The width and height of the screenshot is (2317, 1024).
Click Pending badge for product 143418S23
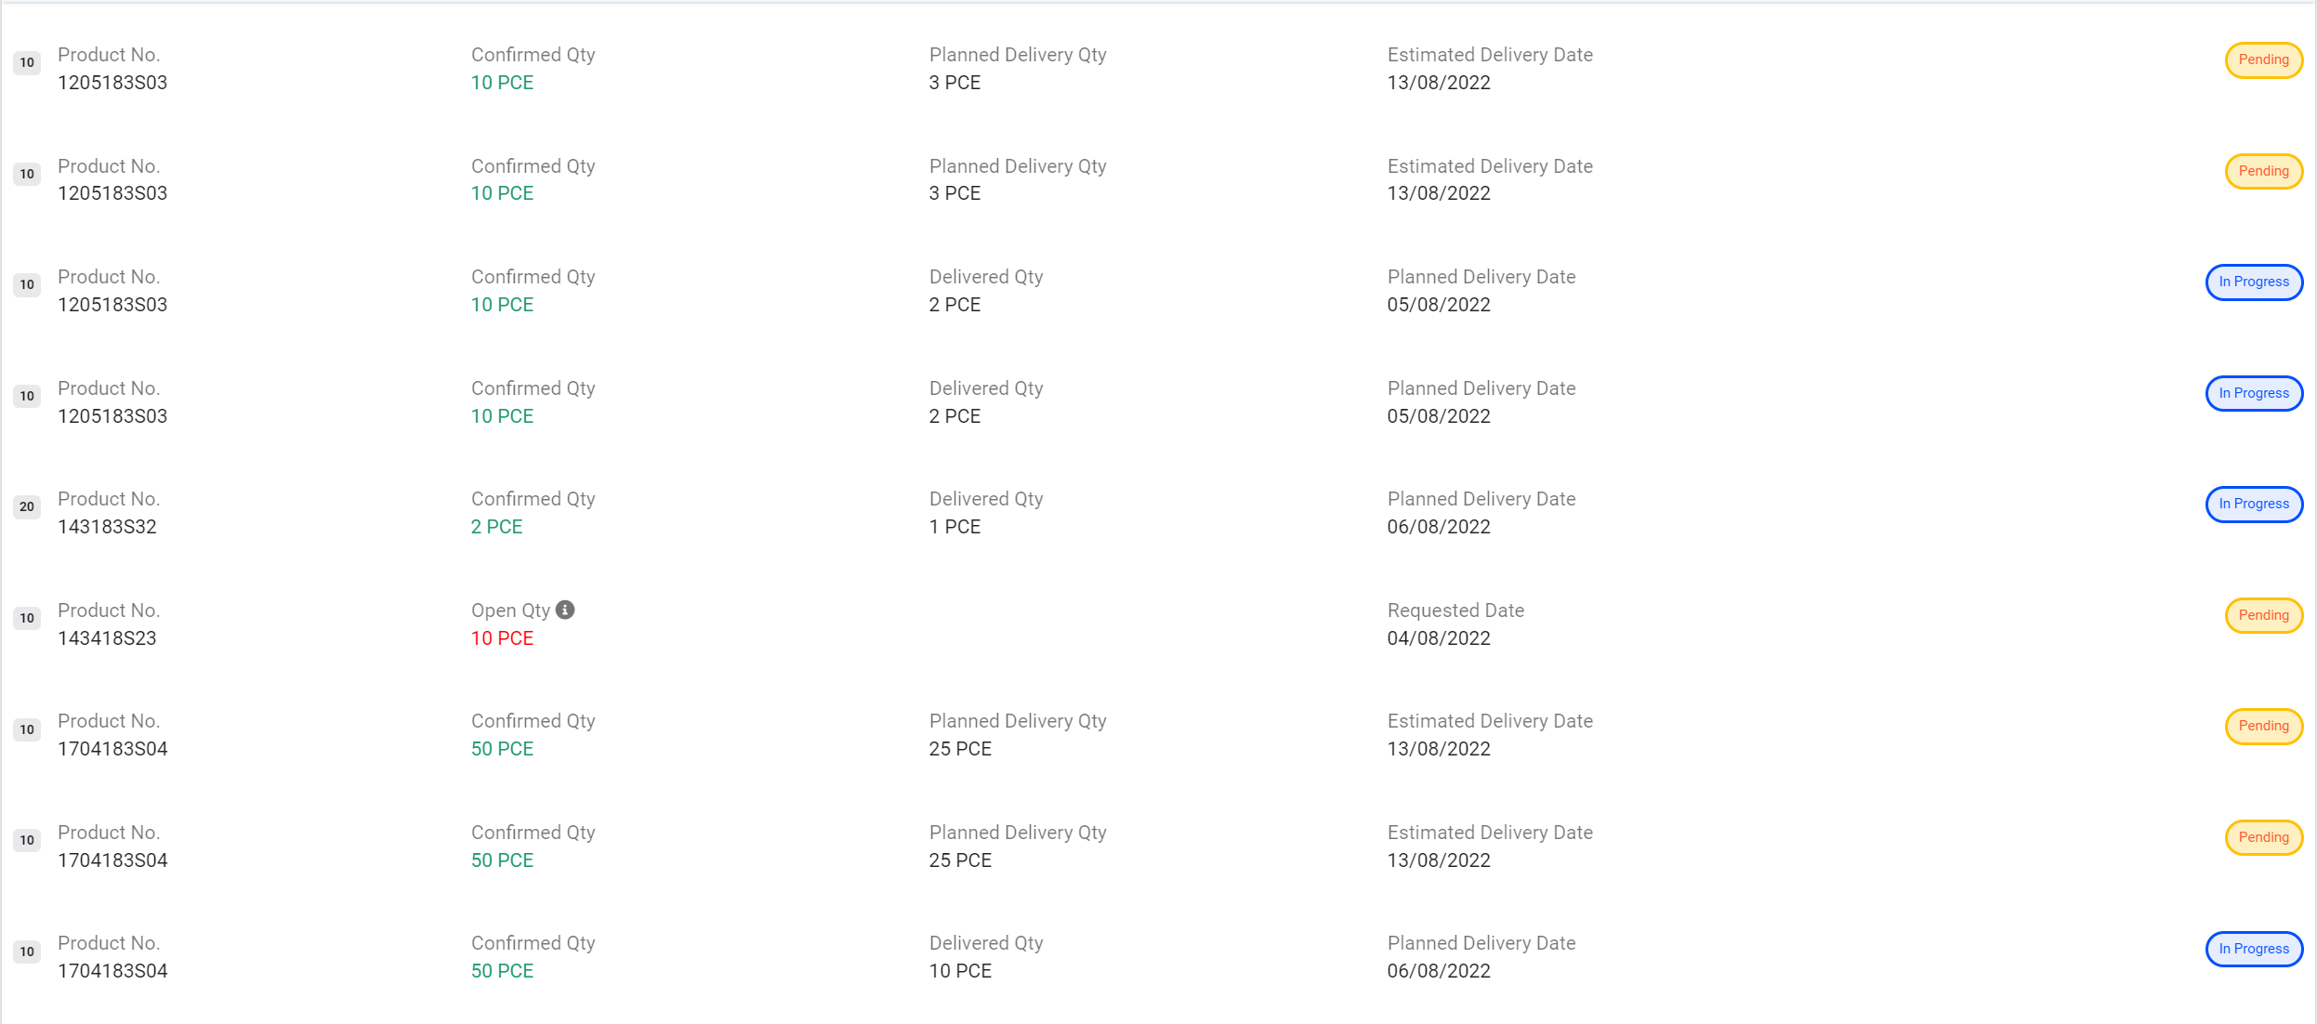(2263, 615)
